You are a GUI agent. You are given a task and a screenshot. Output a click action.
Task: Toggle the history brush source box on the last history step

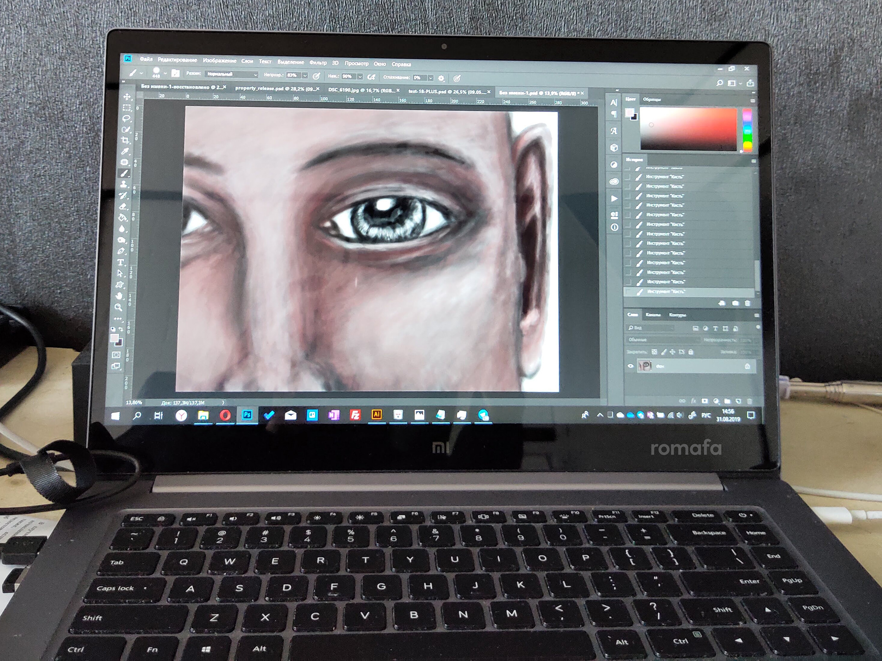[628, 291]
